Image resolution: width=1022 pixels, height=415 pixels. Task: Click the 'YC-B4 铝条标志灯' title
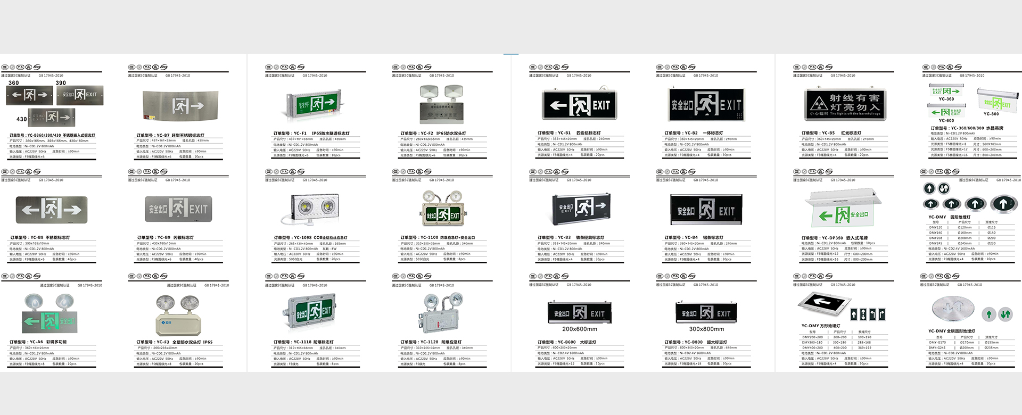point(704,238)
